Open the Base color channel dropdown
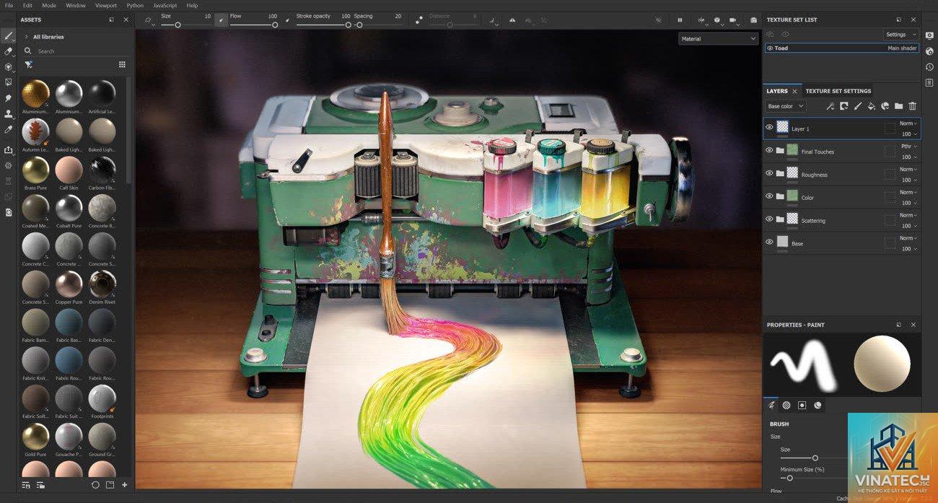This screenshot has height=503, width=938. [x=785, y=106]
